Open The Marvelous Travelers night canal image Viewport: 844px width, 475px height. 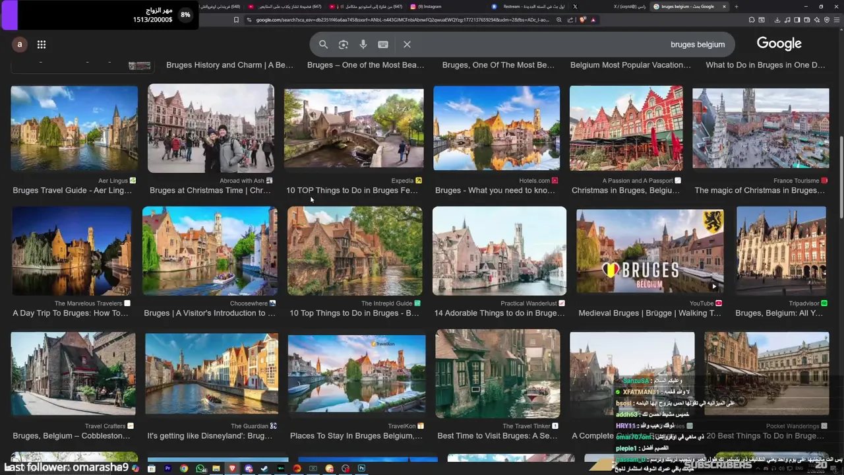pyautogui.click(x=71, y=251)
